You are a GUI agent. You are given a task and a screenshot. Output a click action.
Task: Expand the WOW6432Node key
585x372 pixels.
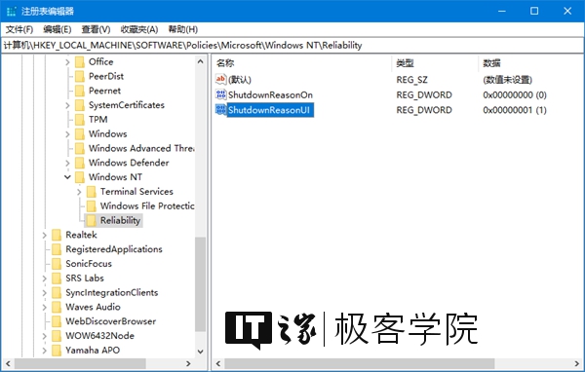click(45, 336)
